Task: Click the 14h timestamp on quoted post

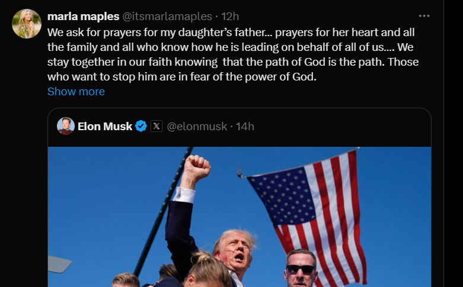Action: pyautogui.click(x=245, y=126)
